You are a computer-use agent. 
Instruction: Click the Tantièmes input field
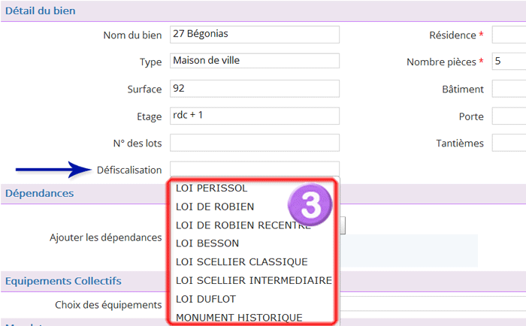click(x=509, y=143)
